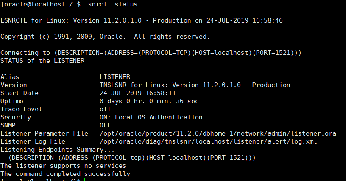The width and height of the screenshot is (346, 181).
Task: Click the listener supports no services message
Action: click(x=63, y=166)
